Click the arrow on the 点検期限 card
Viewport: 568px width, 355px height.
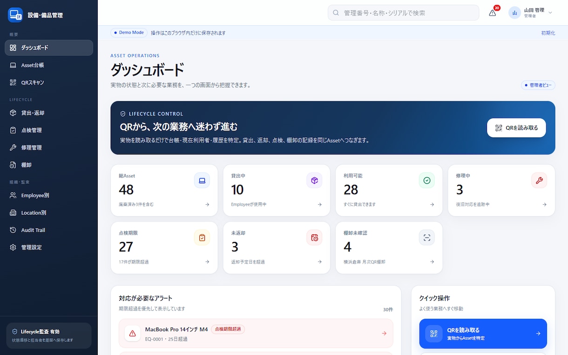coord(207,262)
